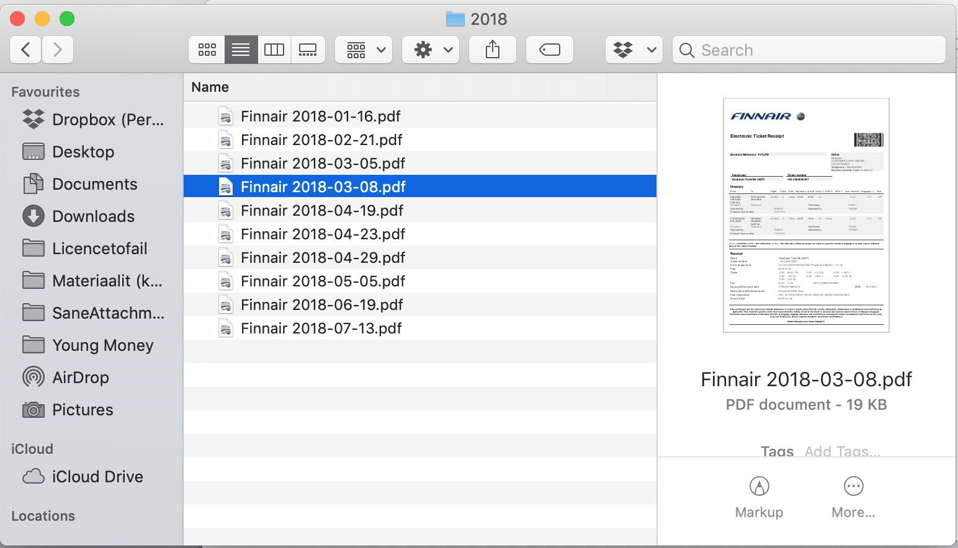Click the Finnair ticket preview thumbnail
The image size is (958, 548).
(806, 215)
